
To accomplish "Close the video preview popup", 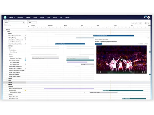I will [x=148, y=38].
